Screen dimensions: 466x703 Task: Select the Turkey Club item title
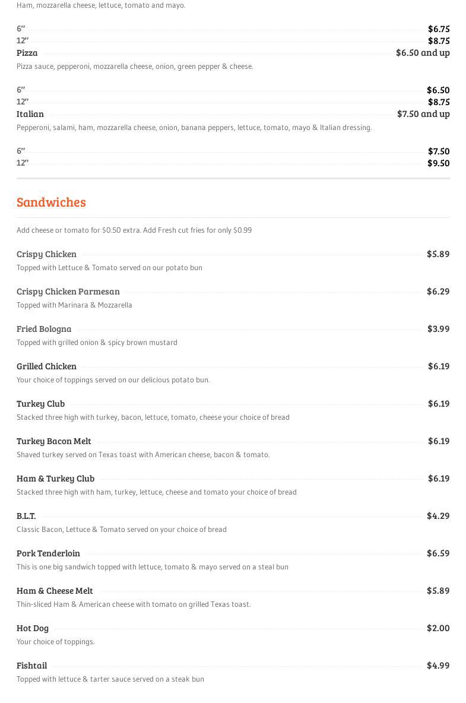pos(40,404)
